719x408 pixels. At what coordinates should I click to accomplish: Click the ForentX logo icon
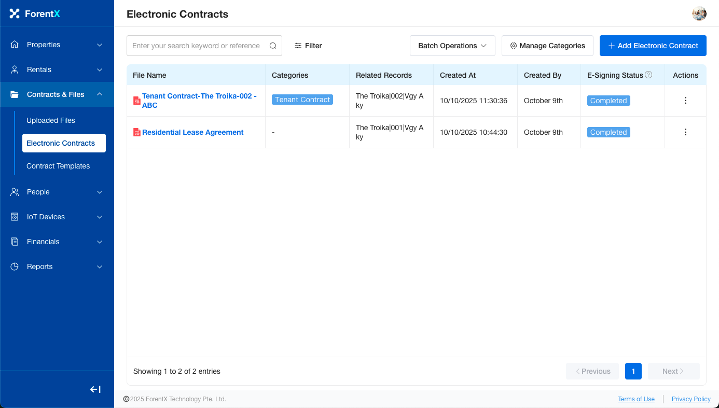pos(15,14)
